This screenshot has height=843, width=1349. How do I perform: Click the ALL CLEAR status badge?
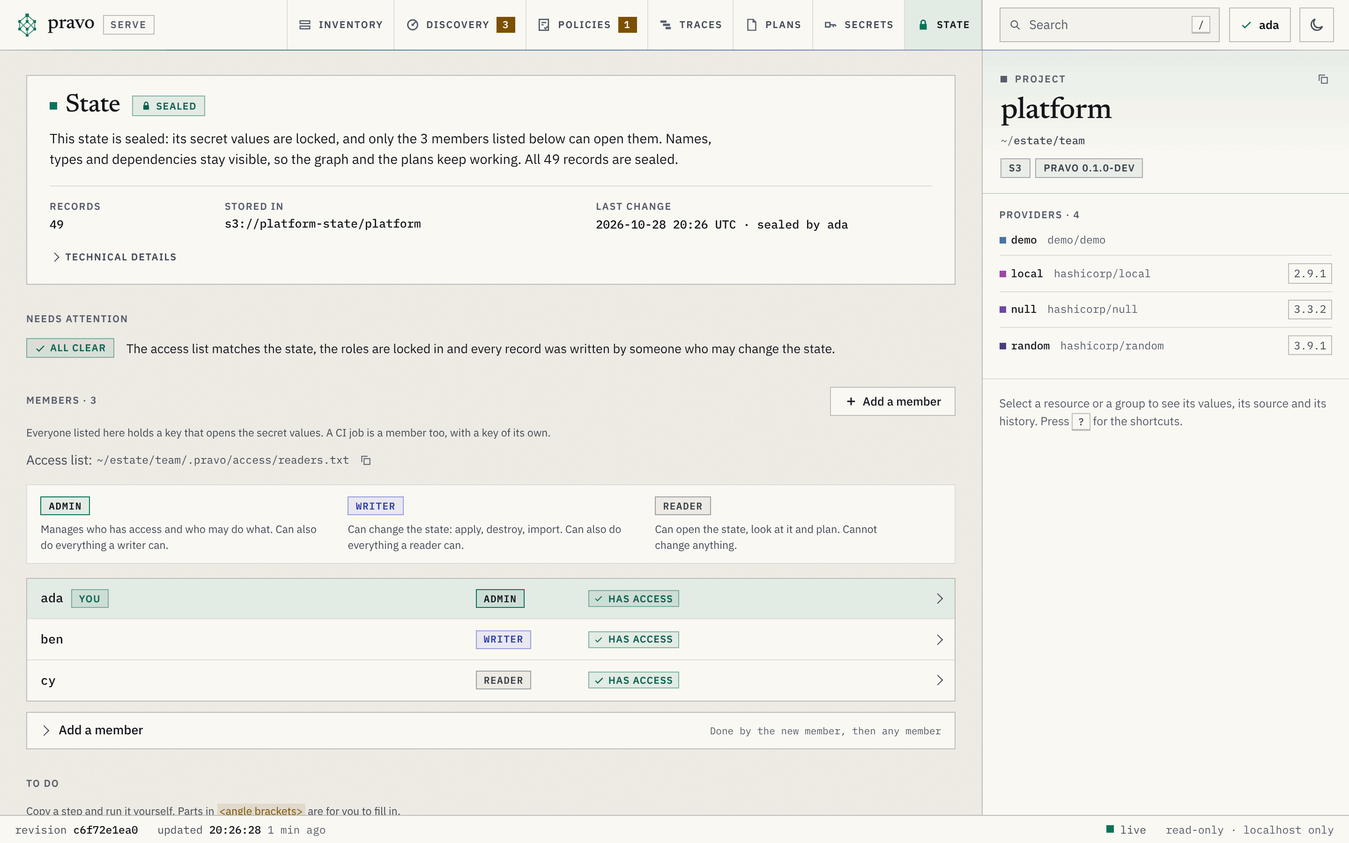coord(70,348)
